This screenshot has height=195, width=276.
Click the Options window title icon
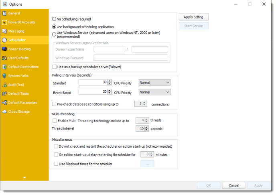[5, 4]
